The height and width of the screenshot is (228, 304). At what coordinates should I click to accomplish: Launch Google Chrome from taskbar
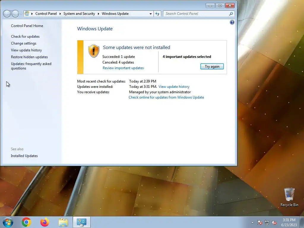(x=26, y=222)
